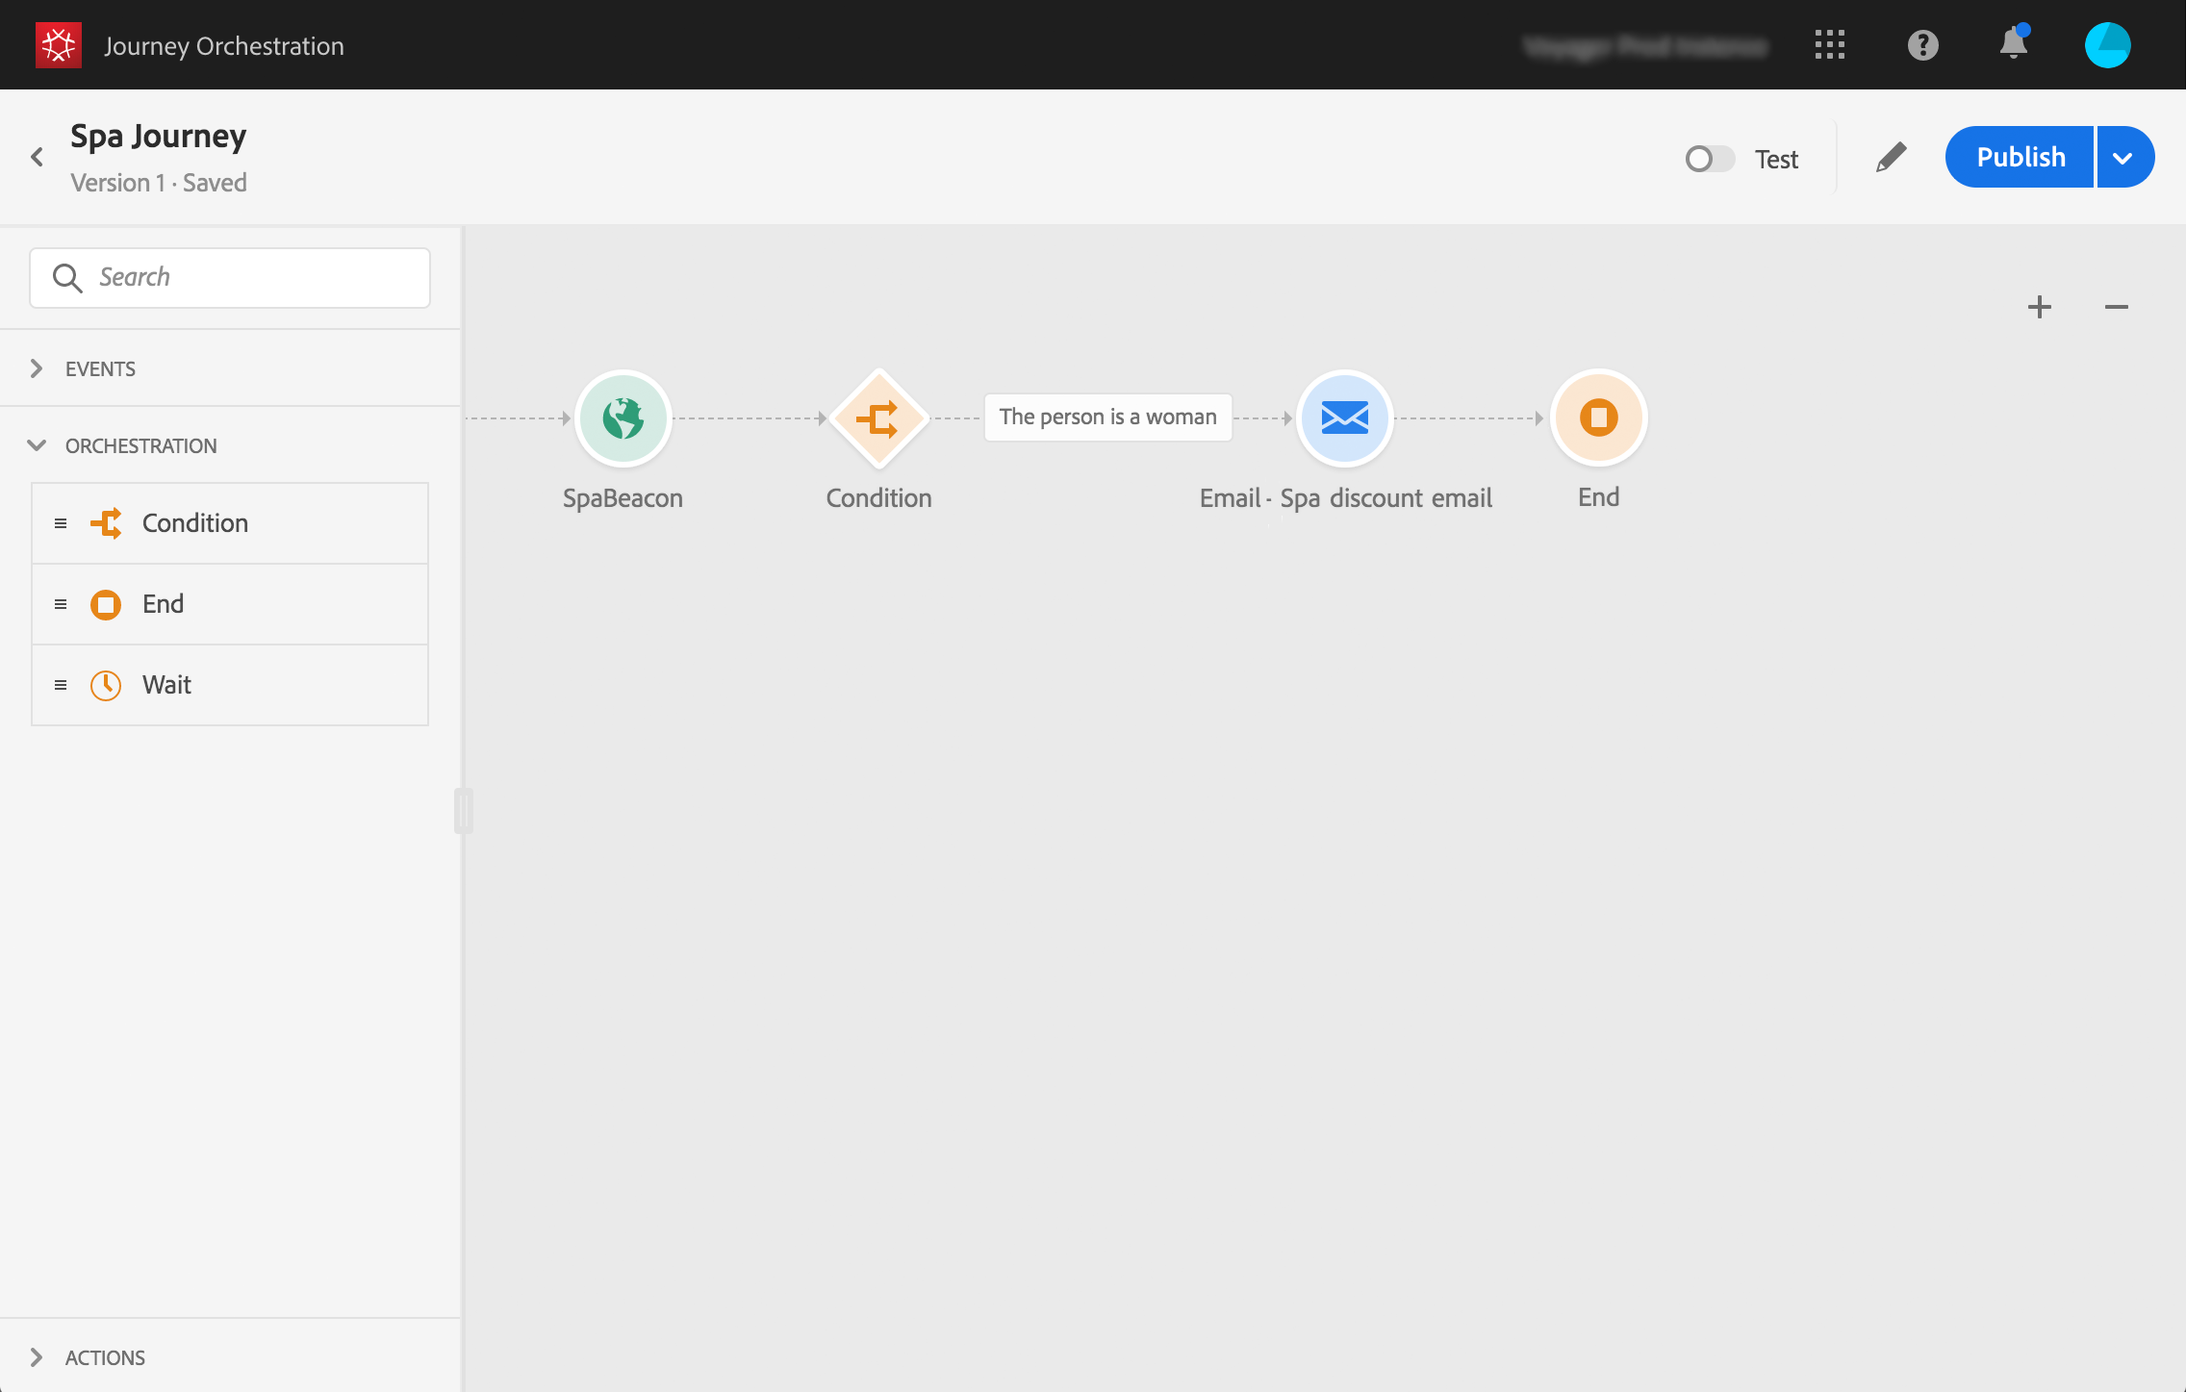Open the help question mark icon
Viewport: 2186px width, 1392px height.
[1922, 45]
